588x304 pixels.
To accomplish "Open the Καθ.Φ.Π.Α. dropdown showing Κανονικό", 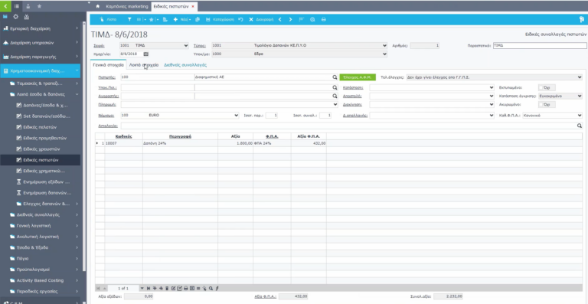I will (x=552, y=116).
